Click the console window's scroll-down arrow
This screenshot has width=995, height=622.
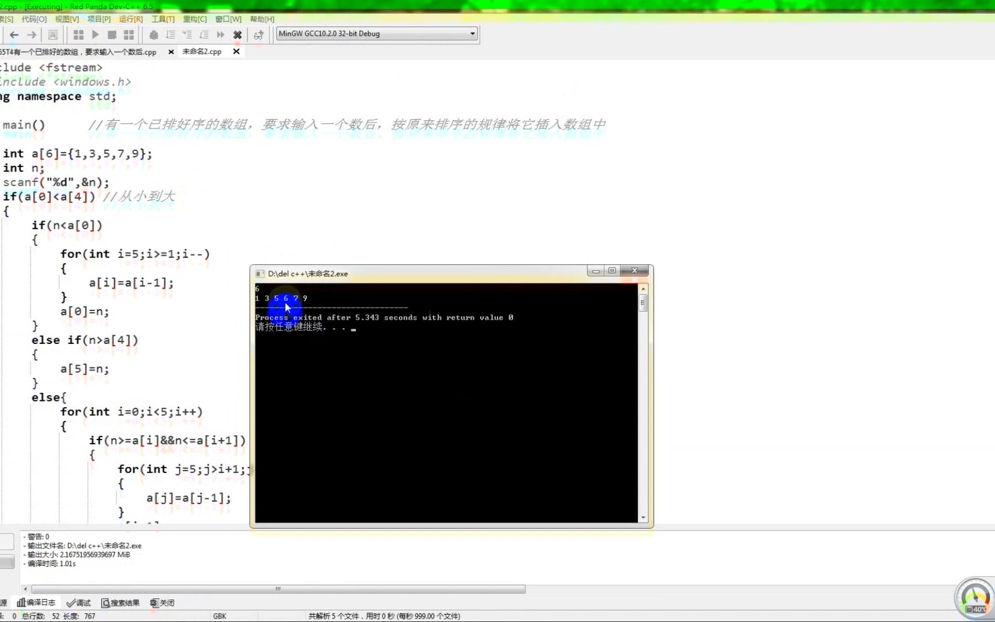point(643,518)
